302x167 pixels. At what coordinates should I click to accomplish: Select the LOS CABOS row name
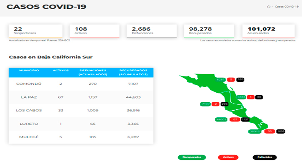coord(29,111)
